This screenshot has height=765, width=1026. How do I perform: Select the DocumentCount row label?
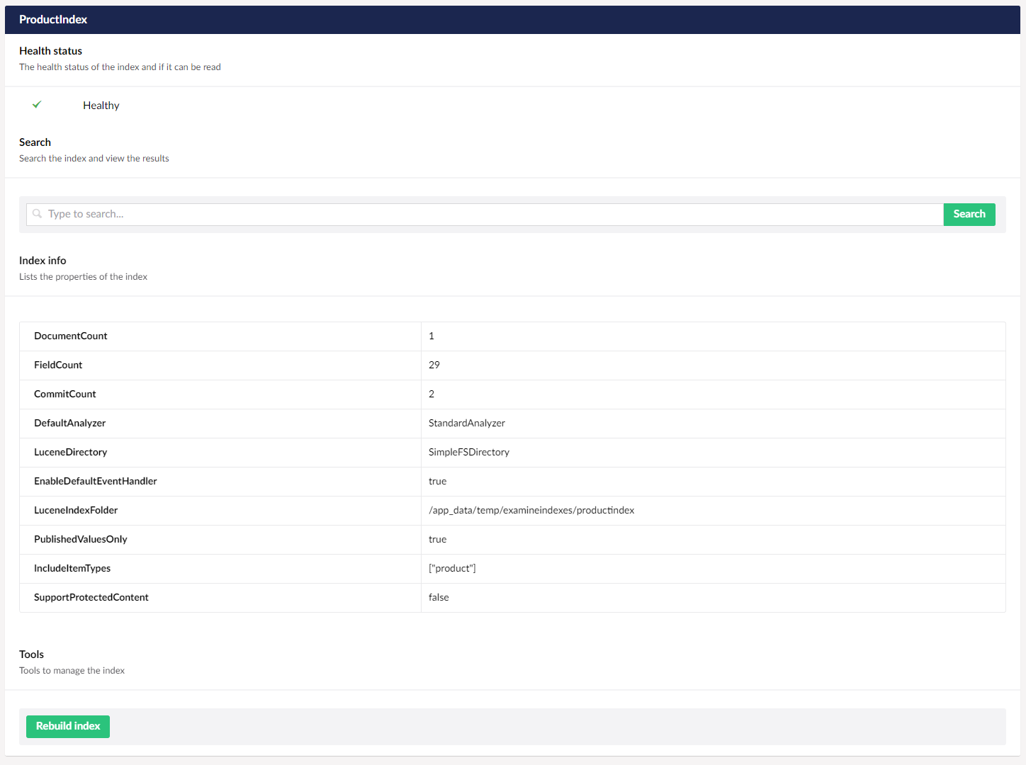coord(71,336)
